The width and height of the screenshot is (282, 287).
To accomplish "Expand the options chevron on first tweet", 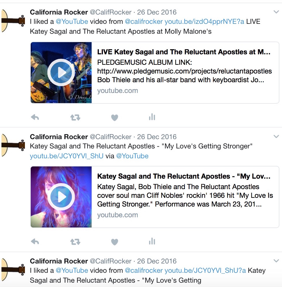I will coord(276,12).
